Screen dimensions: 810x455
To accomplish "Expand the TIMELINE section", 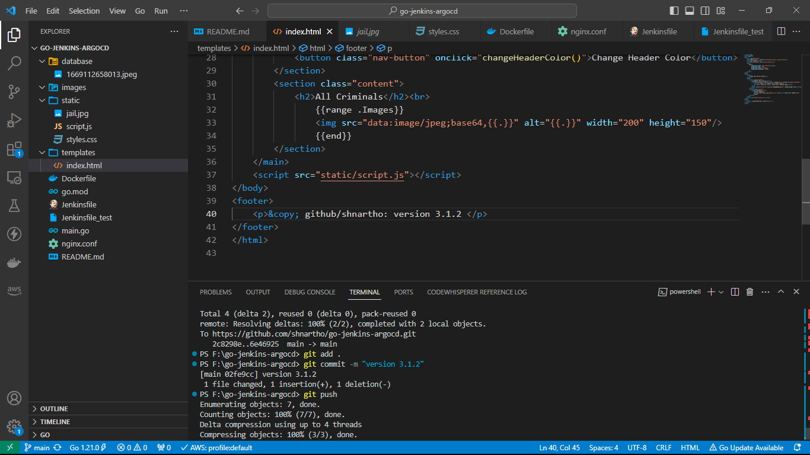I will [108, 422].
